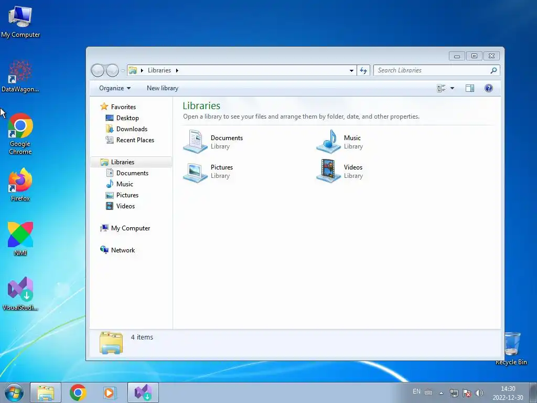Open the view options dropdown arrow
537x403 pixels.
click(452, 88)
